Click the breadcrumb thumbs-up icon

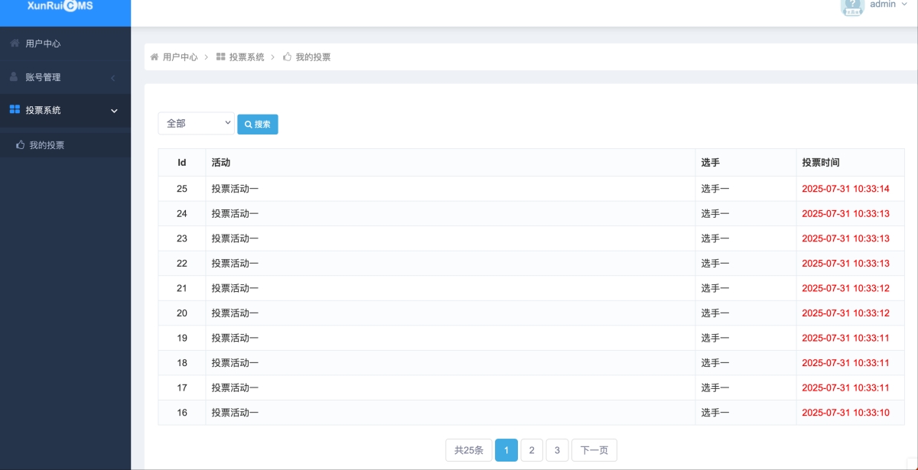(x=288, y=57)
